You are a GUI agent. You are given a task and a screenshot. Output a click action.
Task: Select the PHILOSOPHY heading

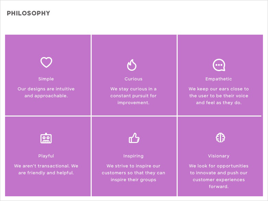point(28,13)
